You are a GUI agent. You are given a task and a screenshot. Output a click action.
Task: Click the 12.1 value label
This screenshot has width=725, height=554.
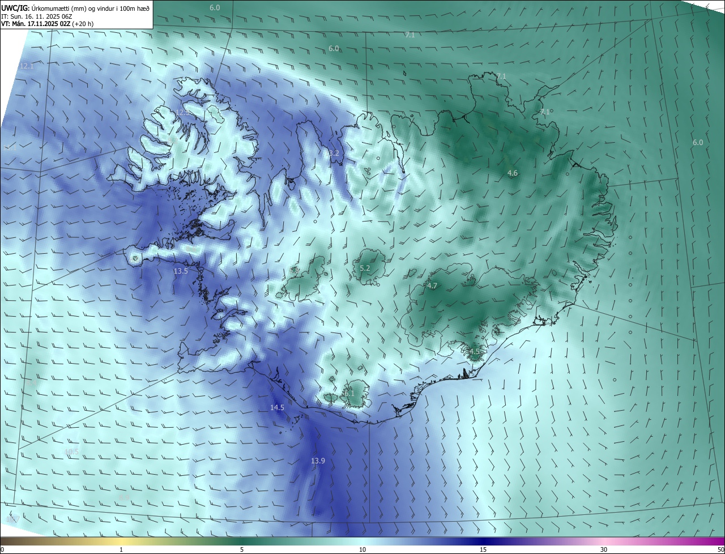[x=27, y=66]
